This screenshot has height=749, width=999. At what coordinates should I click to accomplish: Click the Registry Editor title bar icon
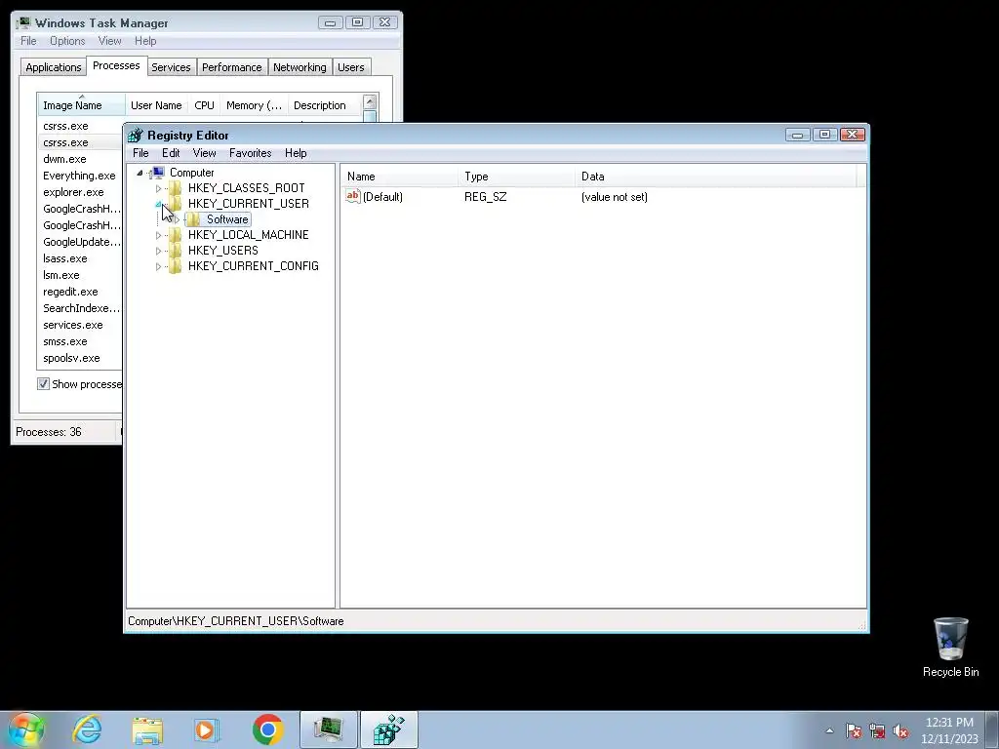pyautogui.click(x=135, y=135)
